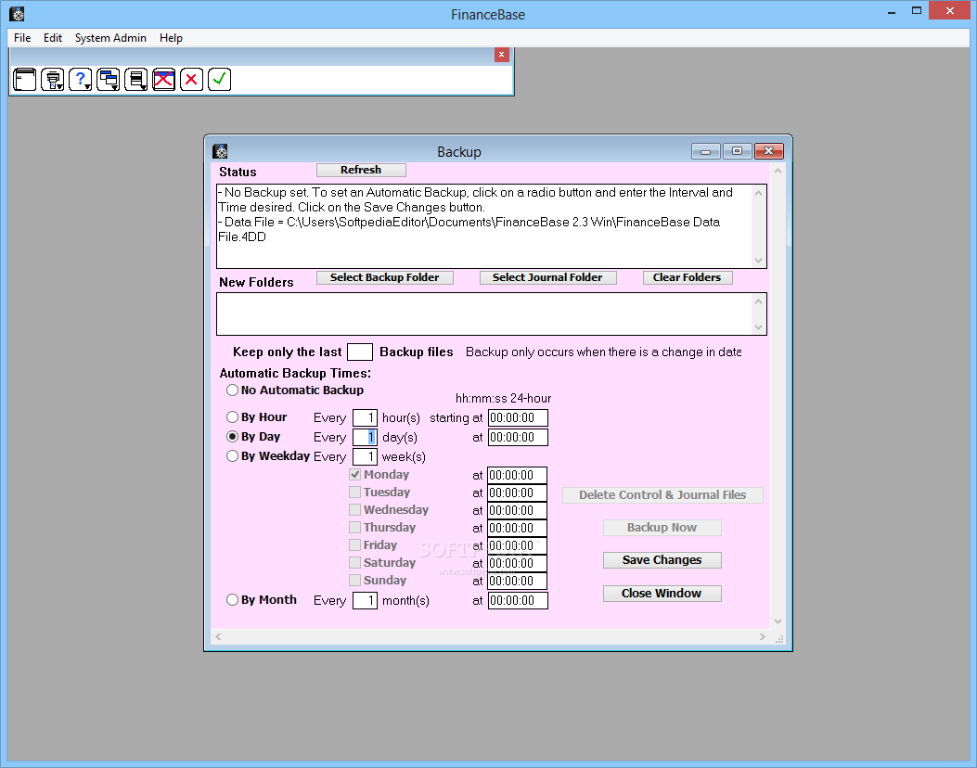Toggle the Thursday checkbox
This screenshot has width=977, height=768.
355,528
